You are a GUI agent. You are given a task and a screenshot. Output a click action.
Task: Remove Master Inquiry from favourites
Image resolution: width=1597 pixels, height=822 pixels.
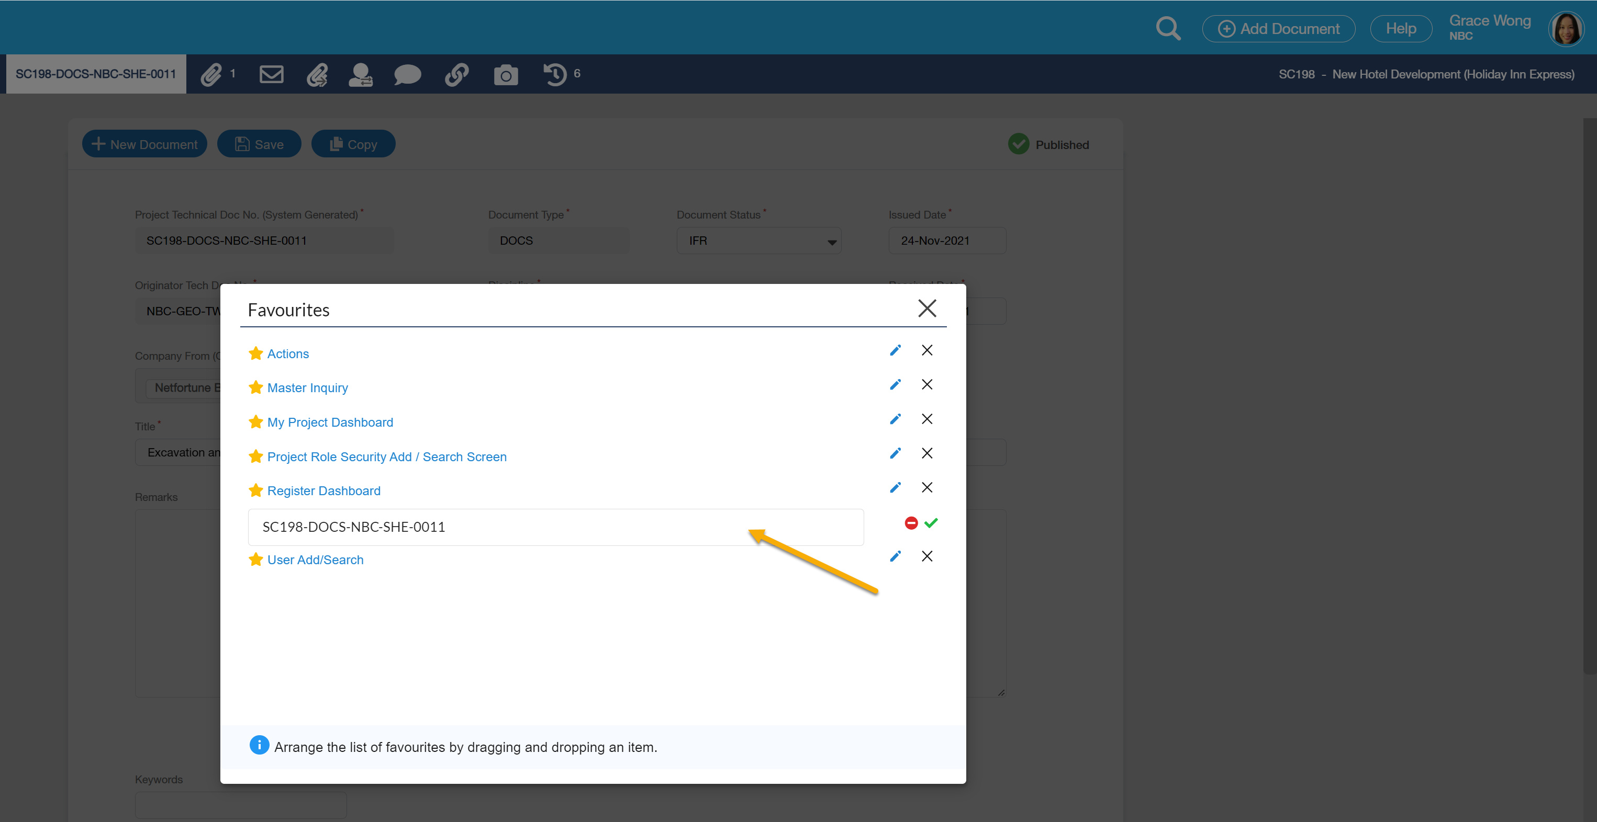pyautogui.click(x=927, y=385)
